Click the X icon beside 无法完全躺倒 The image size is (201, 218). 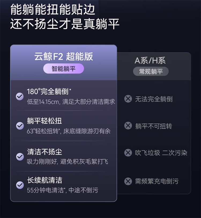[x=128, y=99]
